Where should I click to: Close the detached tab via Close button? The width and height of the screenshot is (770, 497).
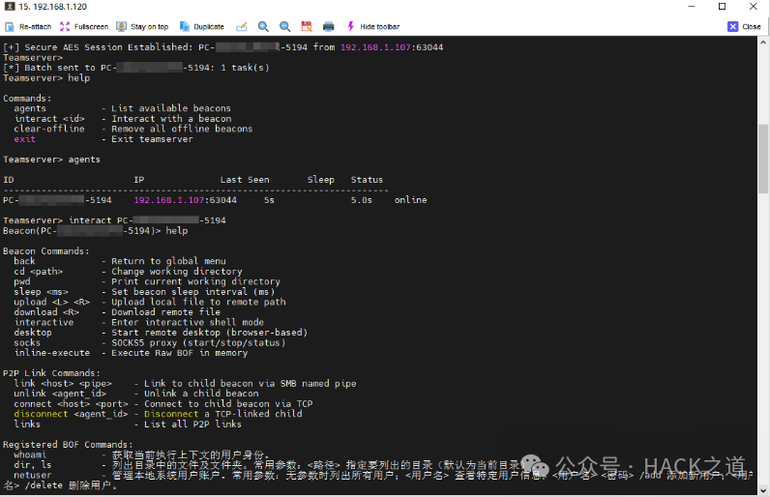pos(745,26)
